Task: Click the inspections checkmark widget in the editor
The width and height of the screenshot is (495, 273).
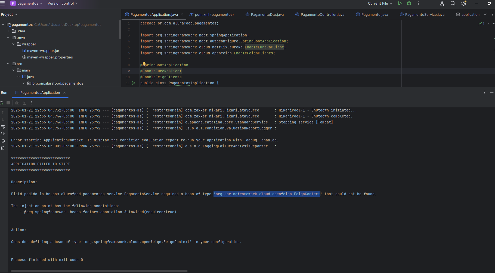Action: point(481,24)
